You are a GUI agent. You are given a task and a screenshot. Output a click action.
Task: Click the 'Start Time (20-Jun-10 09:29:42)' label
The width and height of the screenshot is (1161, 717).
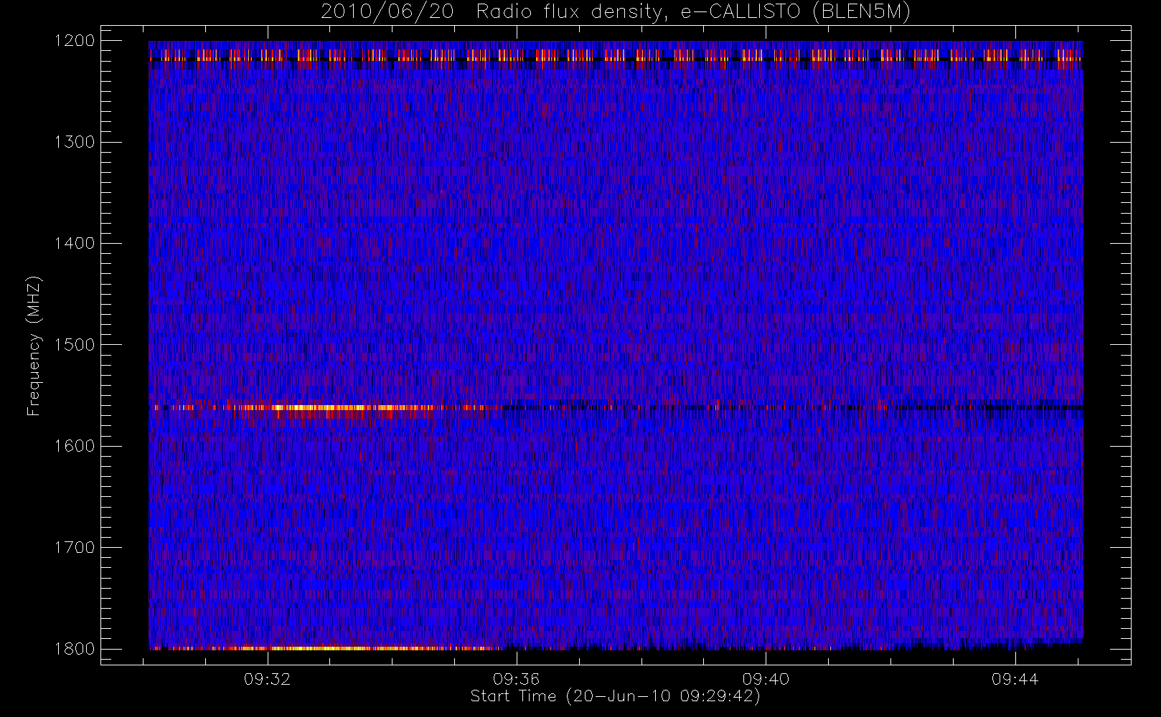615,696
